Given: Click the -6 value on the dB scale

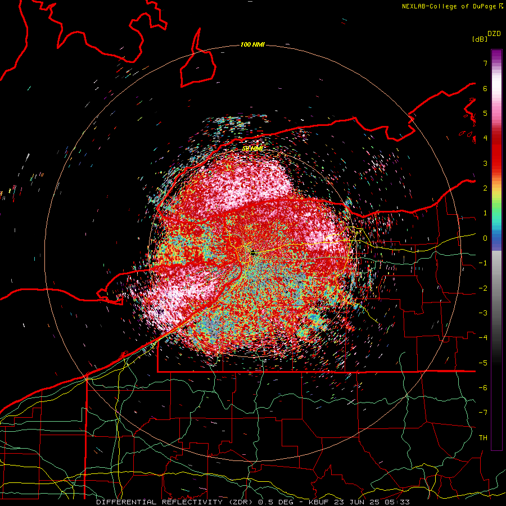Looking at the screenshot, I should 483,388.
